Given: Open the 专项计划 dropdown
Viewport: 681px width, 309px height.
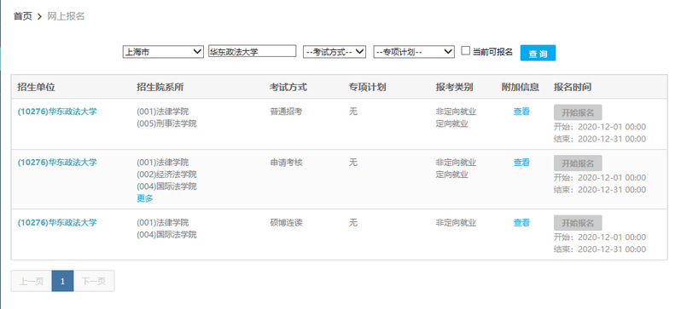Looking at the screenshot, I should [414, 52].
